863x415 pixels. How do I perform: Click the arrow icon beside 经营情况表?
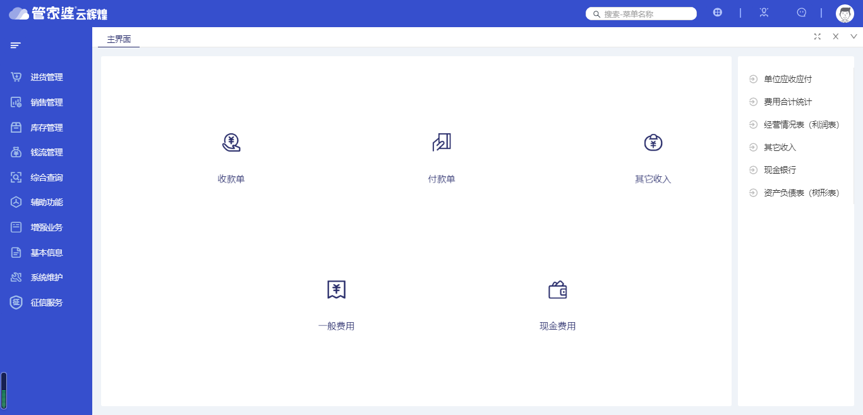pos(752,124)
